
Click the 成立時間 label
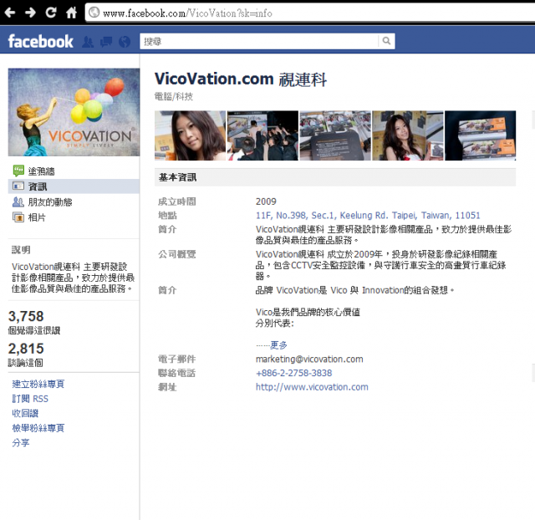(x=176, y=201)
